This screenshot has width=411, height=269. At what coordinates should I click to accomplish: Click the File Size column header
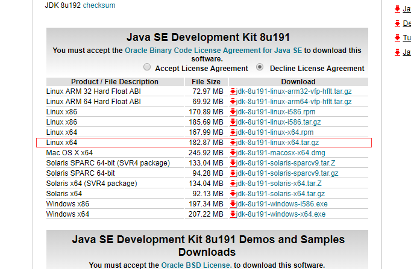tap(206, 82)
